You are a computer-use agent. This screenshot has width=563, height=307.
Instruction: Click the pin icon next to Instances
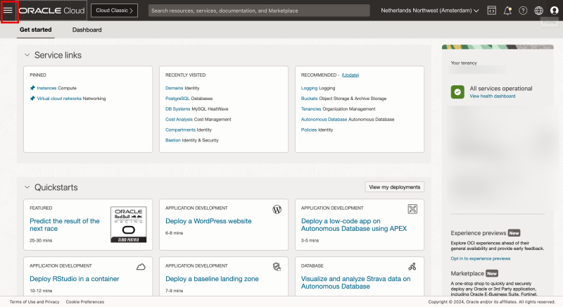(x=32, y=88)
